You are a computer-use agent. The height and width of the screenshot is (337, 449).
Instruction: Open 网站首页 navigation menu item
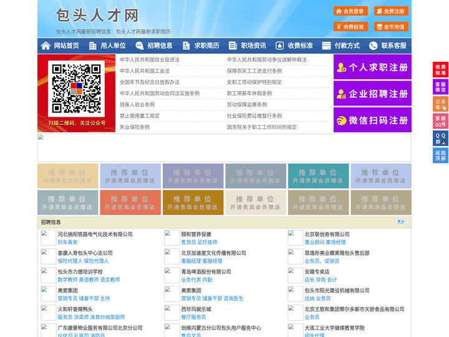[67, 46]
